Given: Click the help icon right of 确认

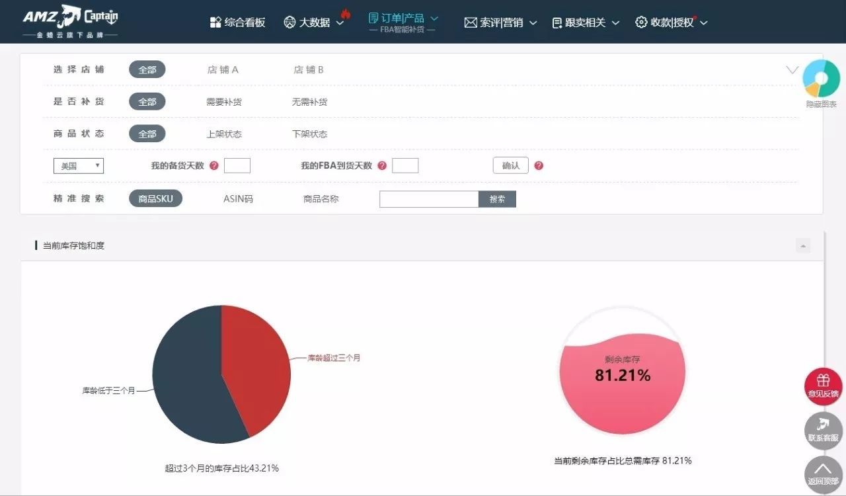Looking at the screenshot, I should coord(539,165).
